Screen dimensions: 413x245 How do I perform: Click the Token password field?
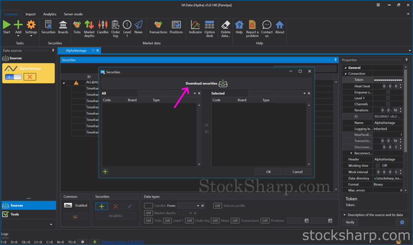[387, 80]
